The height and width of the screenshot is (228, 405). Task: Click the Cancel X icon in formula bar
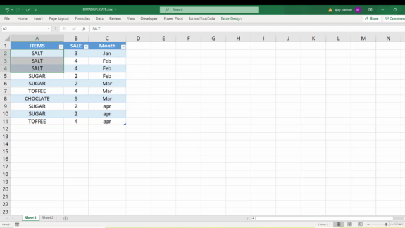pos(64,28)
